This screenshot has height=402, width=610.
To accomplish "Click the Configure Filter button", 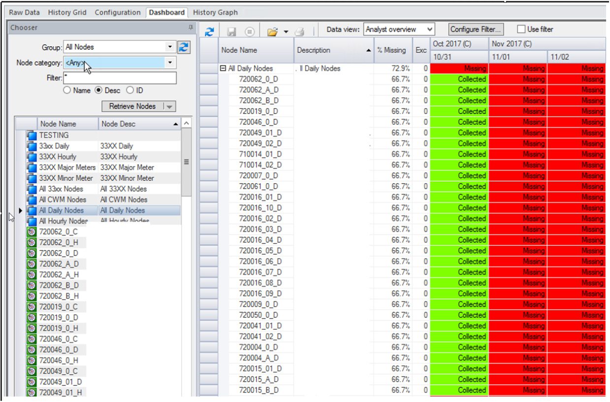I will pyautogui.click(x=474, y=29).
